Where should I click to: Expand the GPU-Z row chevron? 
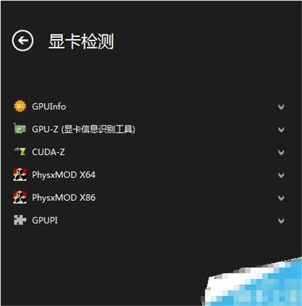coord(281,129)
